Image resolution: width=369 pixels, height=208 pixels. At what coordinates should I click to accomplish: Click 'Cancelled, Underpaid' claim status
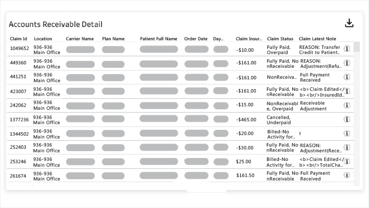279,120
